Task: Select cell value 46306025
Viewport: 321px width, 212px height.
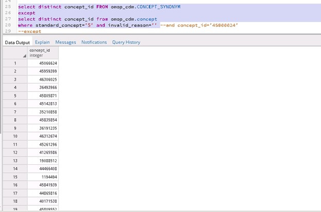Action: (43, 80)
